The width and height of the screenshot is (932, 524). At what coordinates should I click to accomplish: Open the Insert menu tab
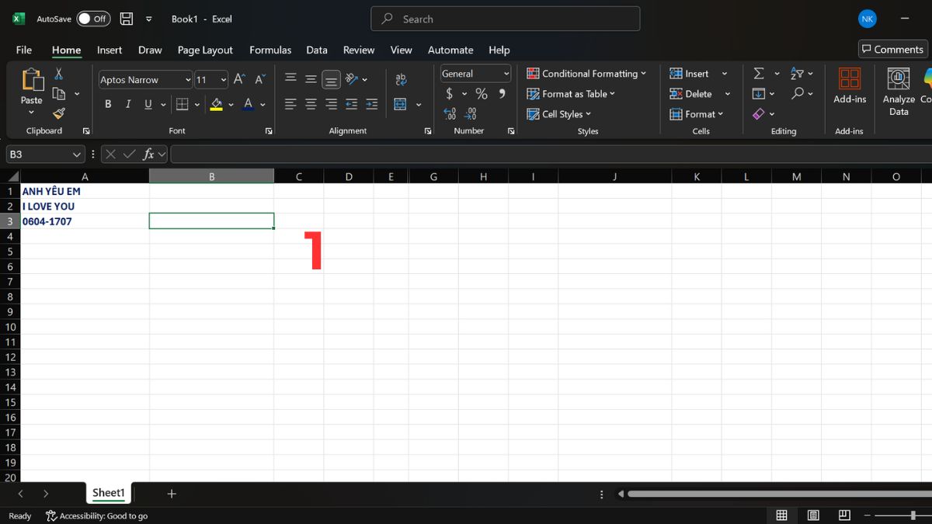click(109, 50)
